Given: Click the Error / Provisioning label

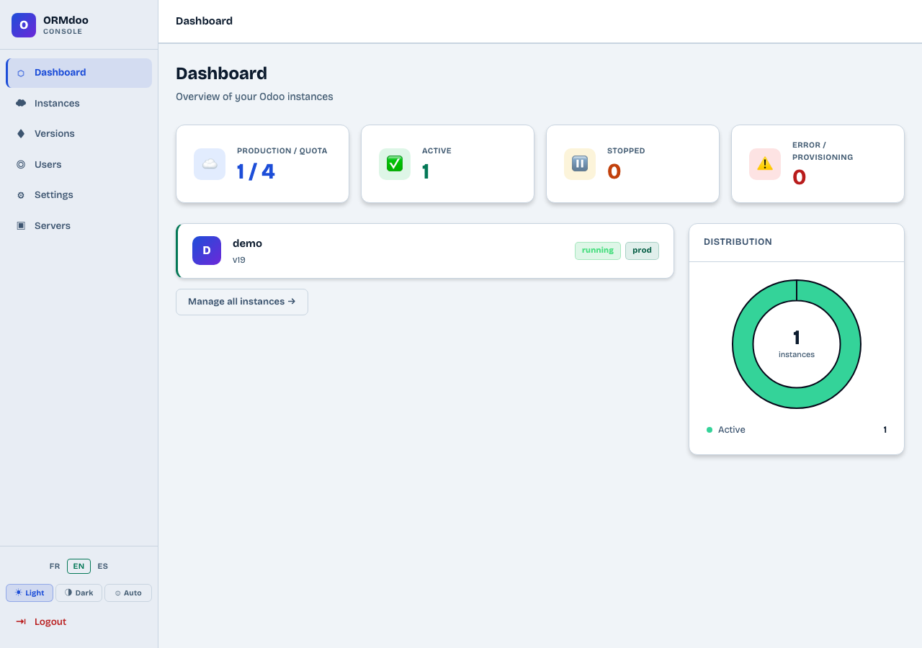Looking at the screenshot, I should click(x=823, y=151).
